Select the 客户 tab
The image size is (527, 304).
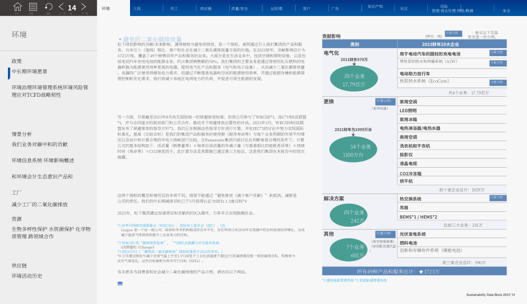pyautogui.click(x=306, y=9)
